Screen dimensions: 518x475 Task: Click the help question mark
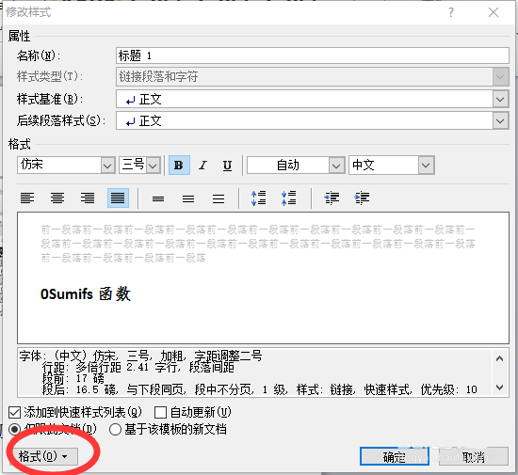pos(451,12)
